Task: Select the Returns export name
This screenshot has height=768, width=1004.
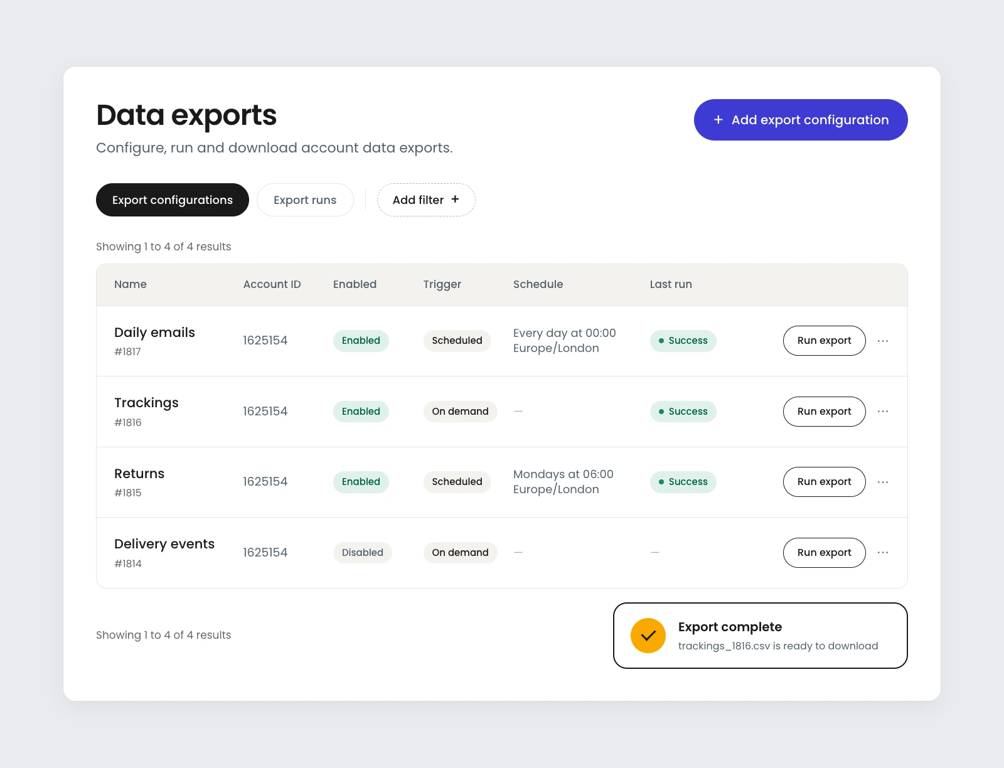Action: point(139,474)
